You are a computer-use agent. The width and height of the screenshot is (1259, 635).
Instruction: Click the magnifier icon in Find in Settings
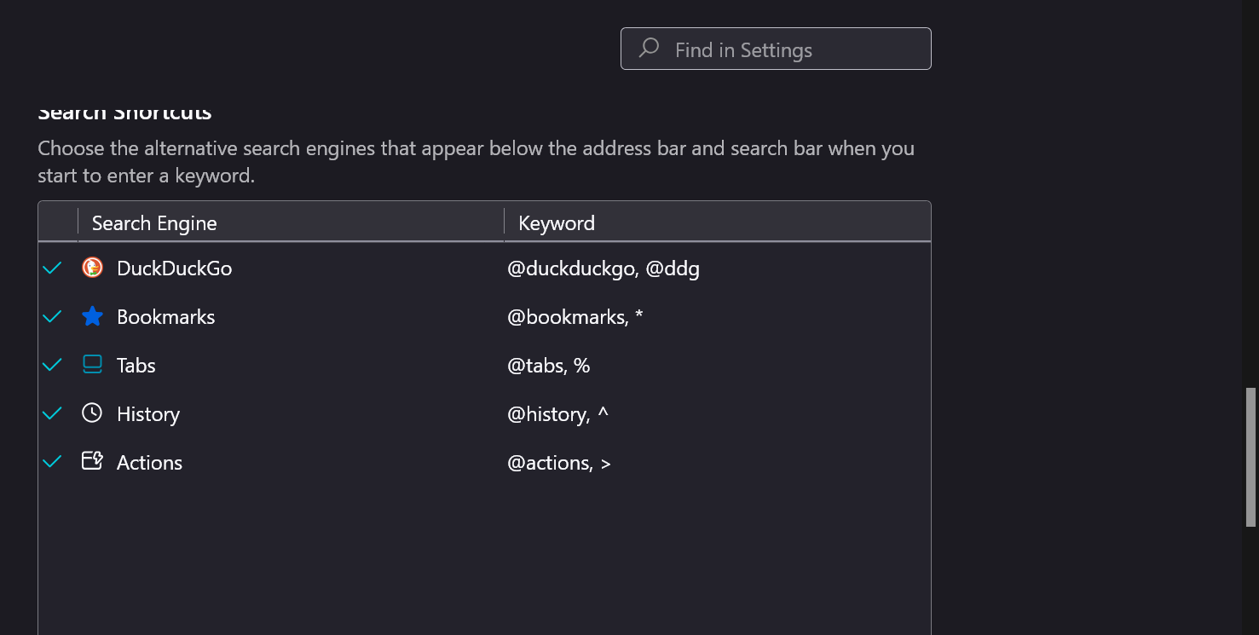649,49
